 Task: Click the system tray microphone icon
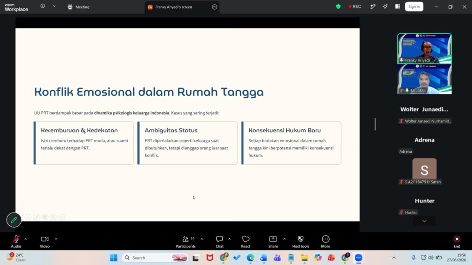[413, 258]
